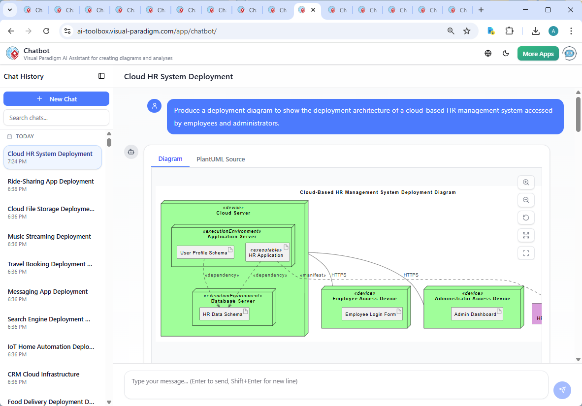
Task: Toggle dark mode moon icon
Action: coord(506,54)
